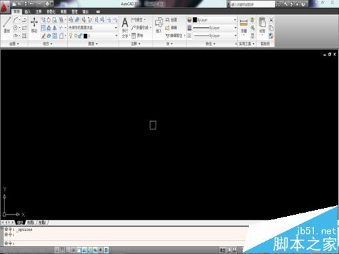Click the 创建 Create block button
Viewport: 339px width, 254px height.
[171, 20]
